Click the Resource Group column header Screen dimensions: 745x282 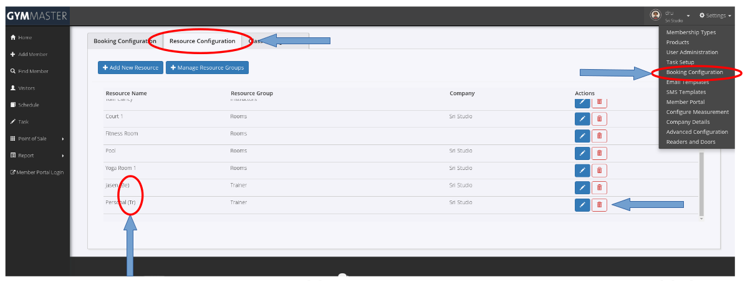(252, 93)
